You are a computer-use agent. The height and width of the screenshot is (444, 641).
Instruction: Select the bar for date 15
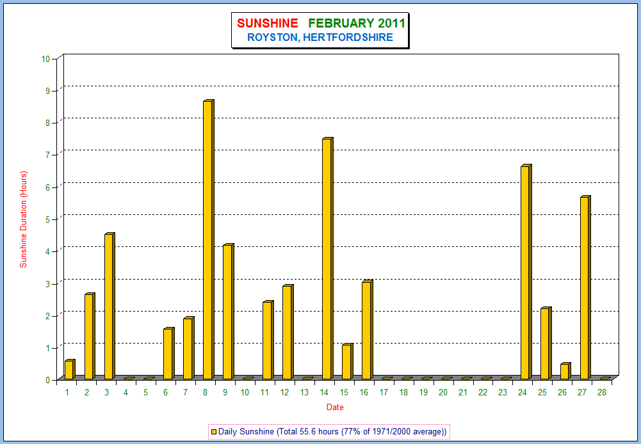[348, 361]
